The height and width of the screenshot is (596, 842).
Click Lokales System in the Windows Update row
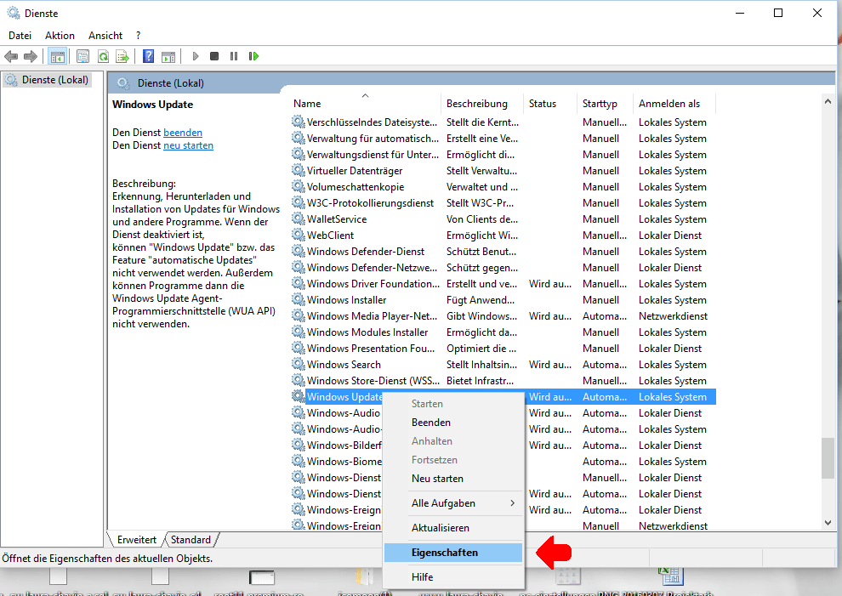point(672,397)
